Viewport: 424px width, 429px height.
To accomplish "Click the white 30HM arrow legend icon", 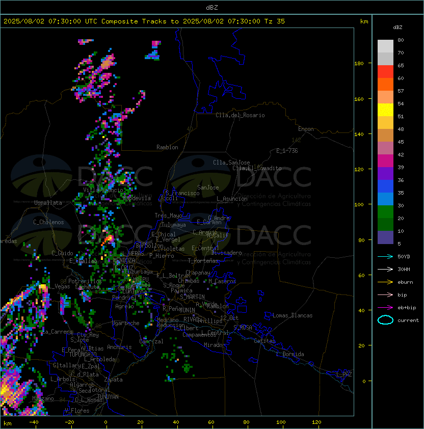I will point(385,269).
